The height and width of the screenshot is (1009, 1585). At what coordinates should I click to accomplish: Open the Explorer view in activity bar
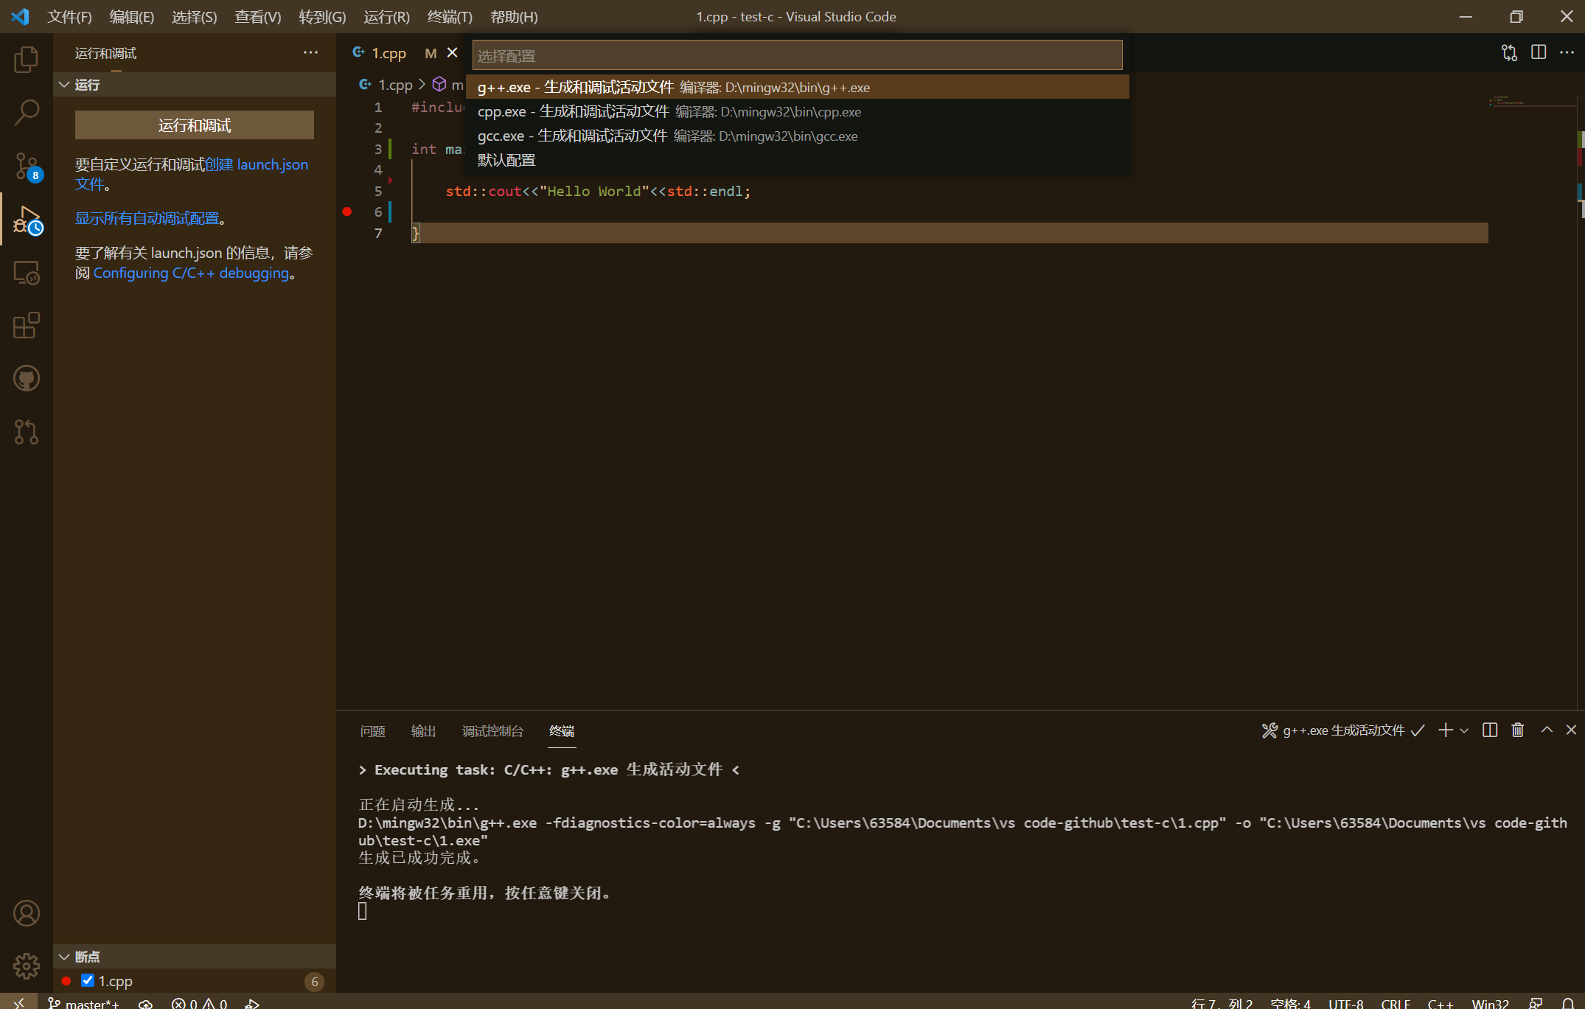[x=27, y=60]
